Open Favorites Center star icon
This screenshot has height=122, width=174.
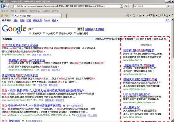coord(2,15)
